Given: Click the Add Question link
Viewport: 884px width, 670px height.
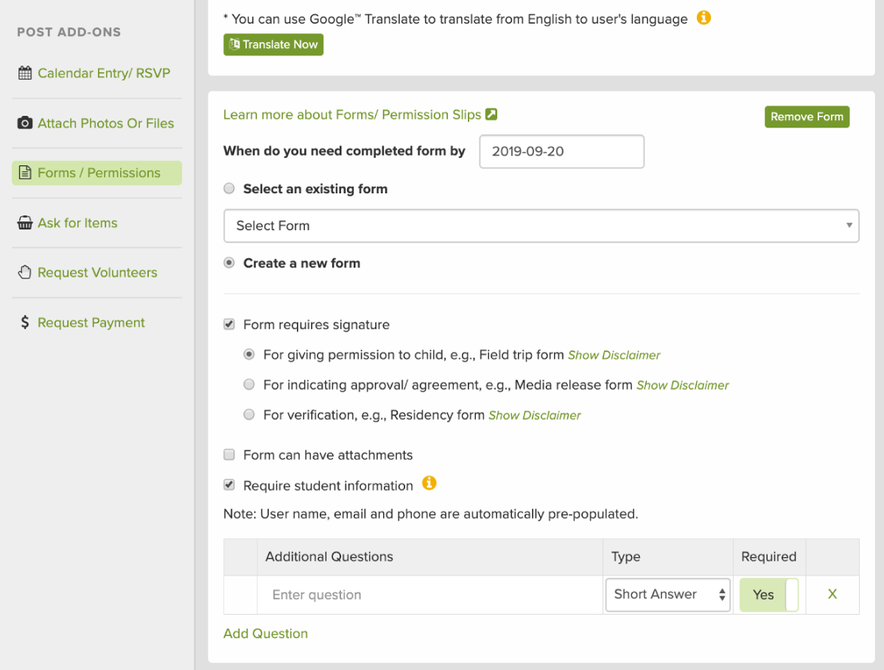Looking at the screenshot, I should [x=265, y=634].
